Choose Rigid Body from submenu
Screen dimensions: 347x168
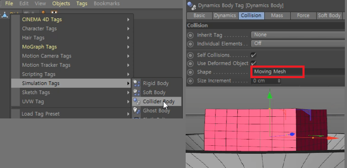(157, 83)
